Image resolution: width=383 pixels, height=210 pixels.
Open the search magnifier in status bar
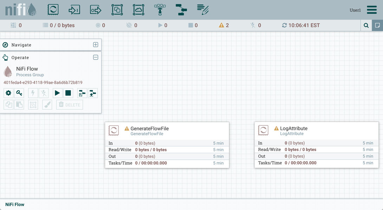[366, 25]
